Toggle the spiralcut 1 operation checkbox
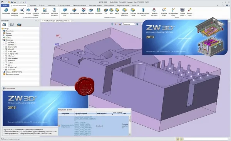Screen dimensions: 231x141 (x=6, y=60)
